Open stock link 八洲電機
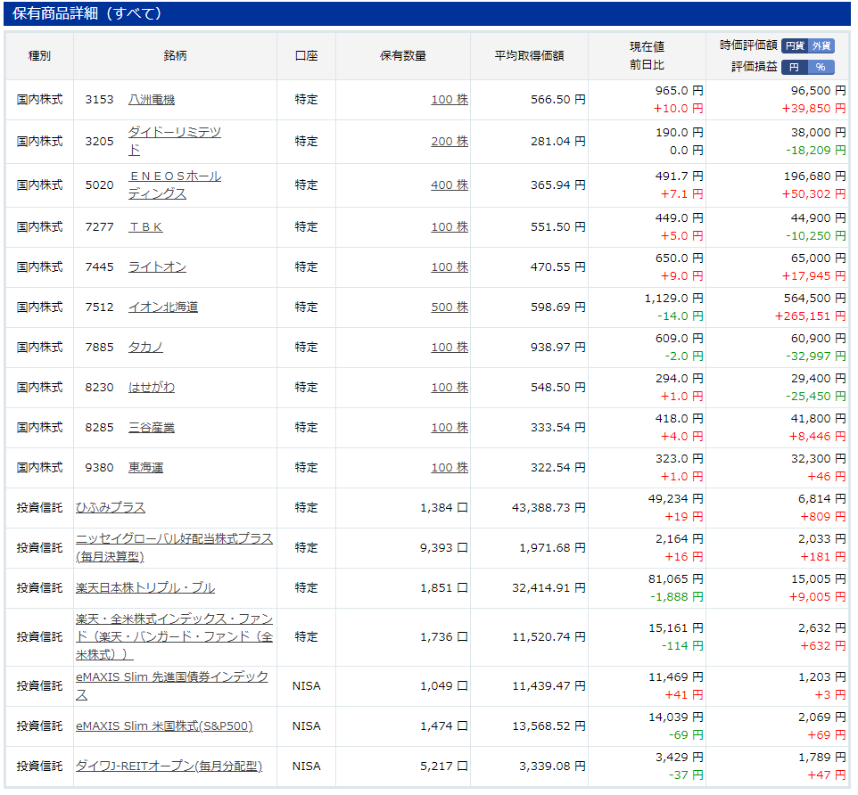The width and height of the screenshot is (858, 795). click(x=152, y=100)
